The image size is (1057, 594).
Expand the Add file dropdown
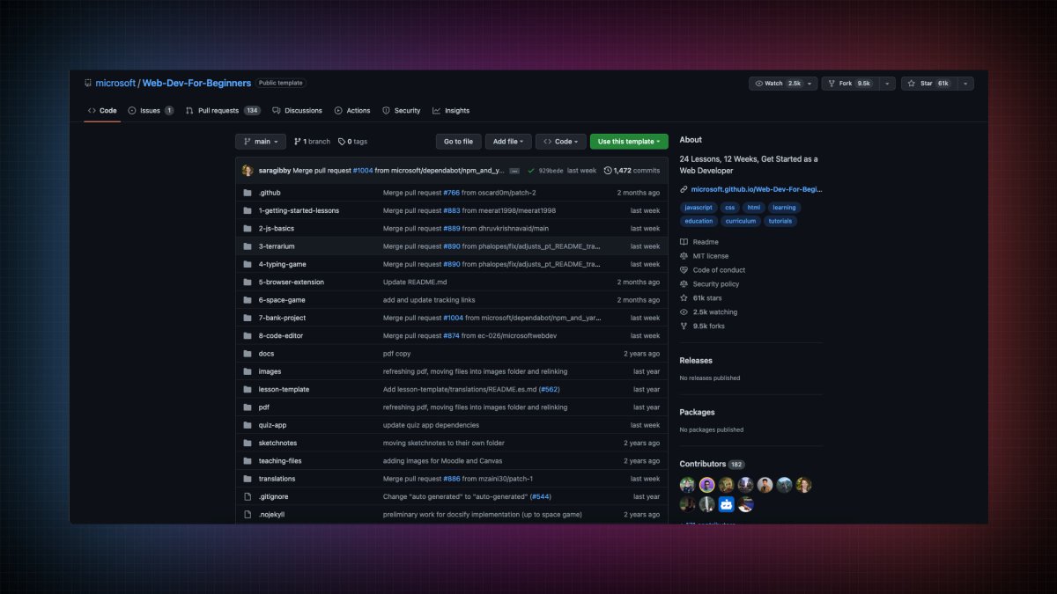click(508, 141)
